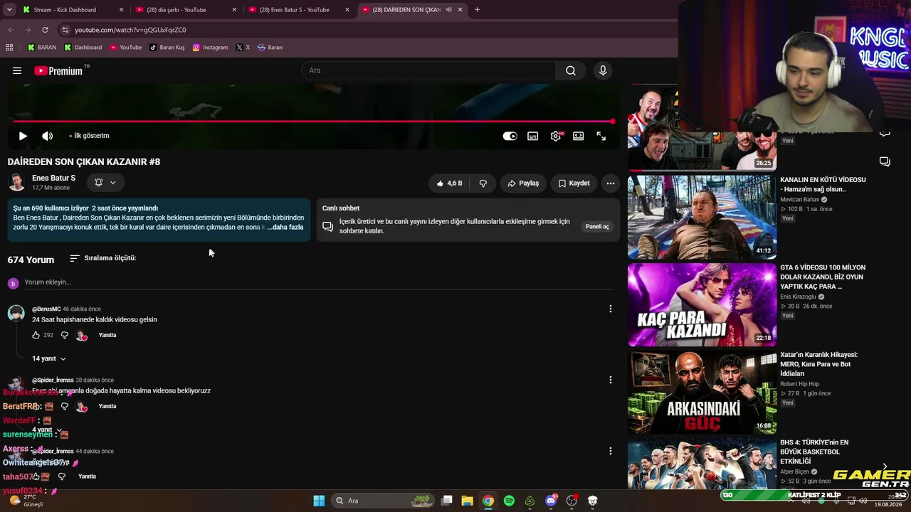Start voice search with the microphone
This screenshot has height=512, width=911.
pyautogui.click(x=603, y=70)
